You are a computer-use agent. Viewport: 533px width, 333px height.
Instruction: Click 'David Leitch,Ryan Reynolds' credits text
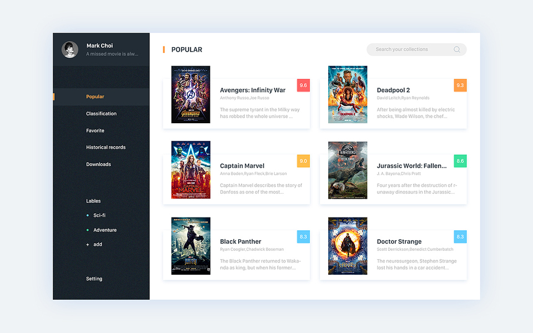403,98
